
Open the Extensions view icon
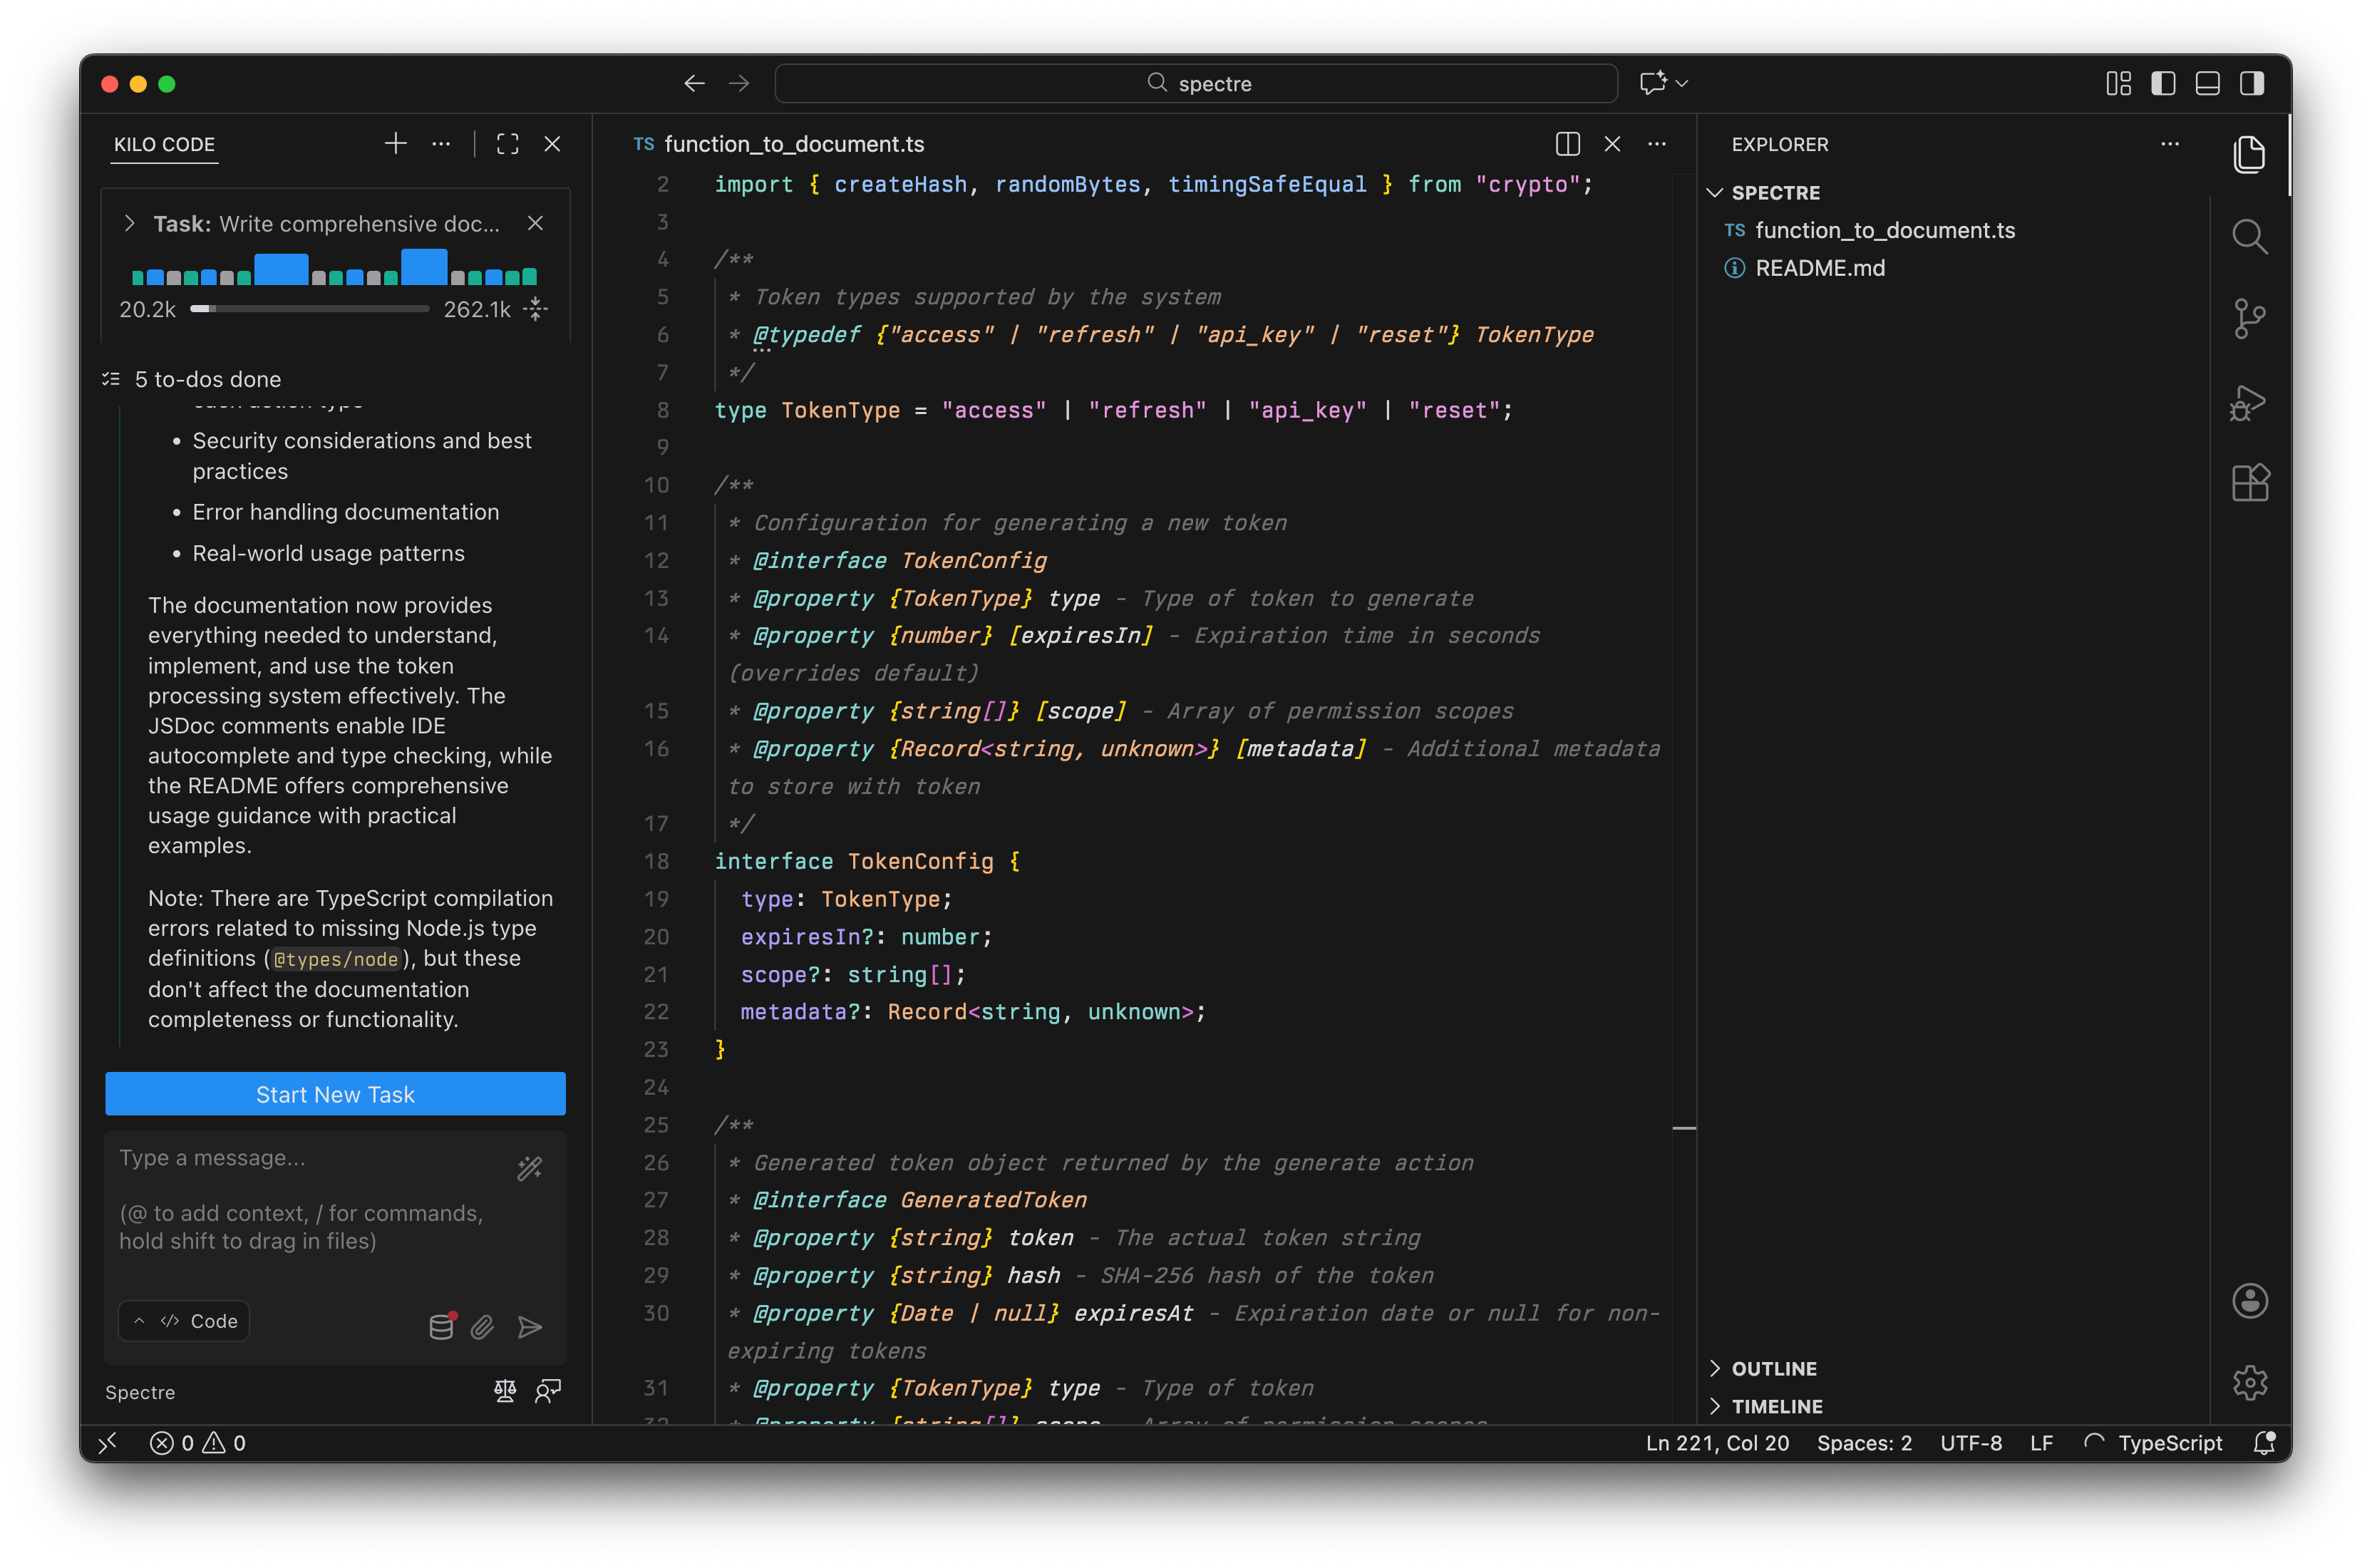(2249, 484)
